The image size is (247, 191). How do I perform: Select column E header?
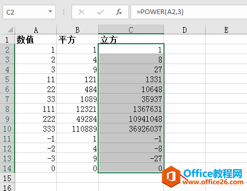point(226,30)
